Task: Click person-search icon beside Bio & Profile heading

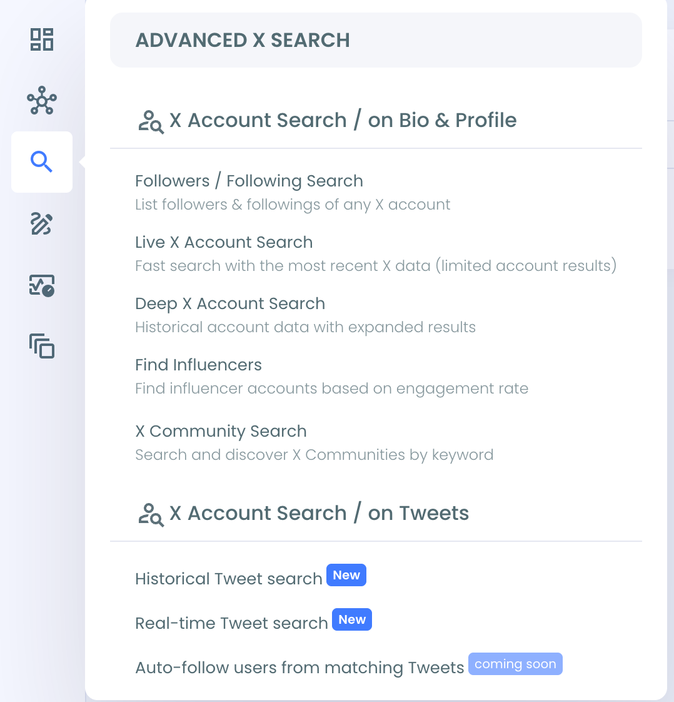Action: point(151,122)
